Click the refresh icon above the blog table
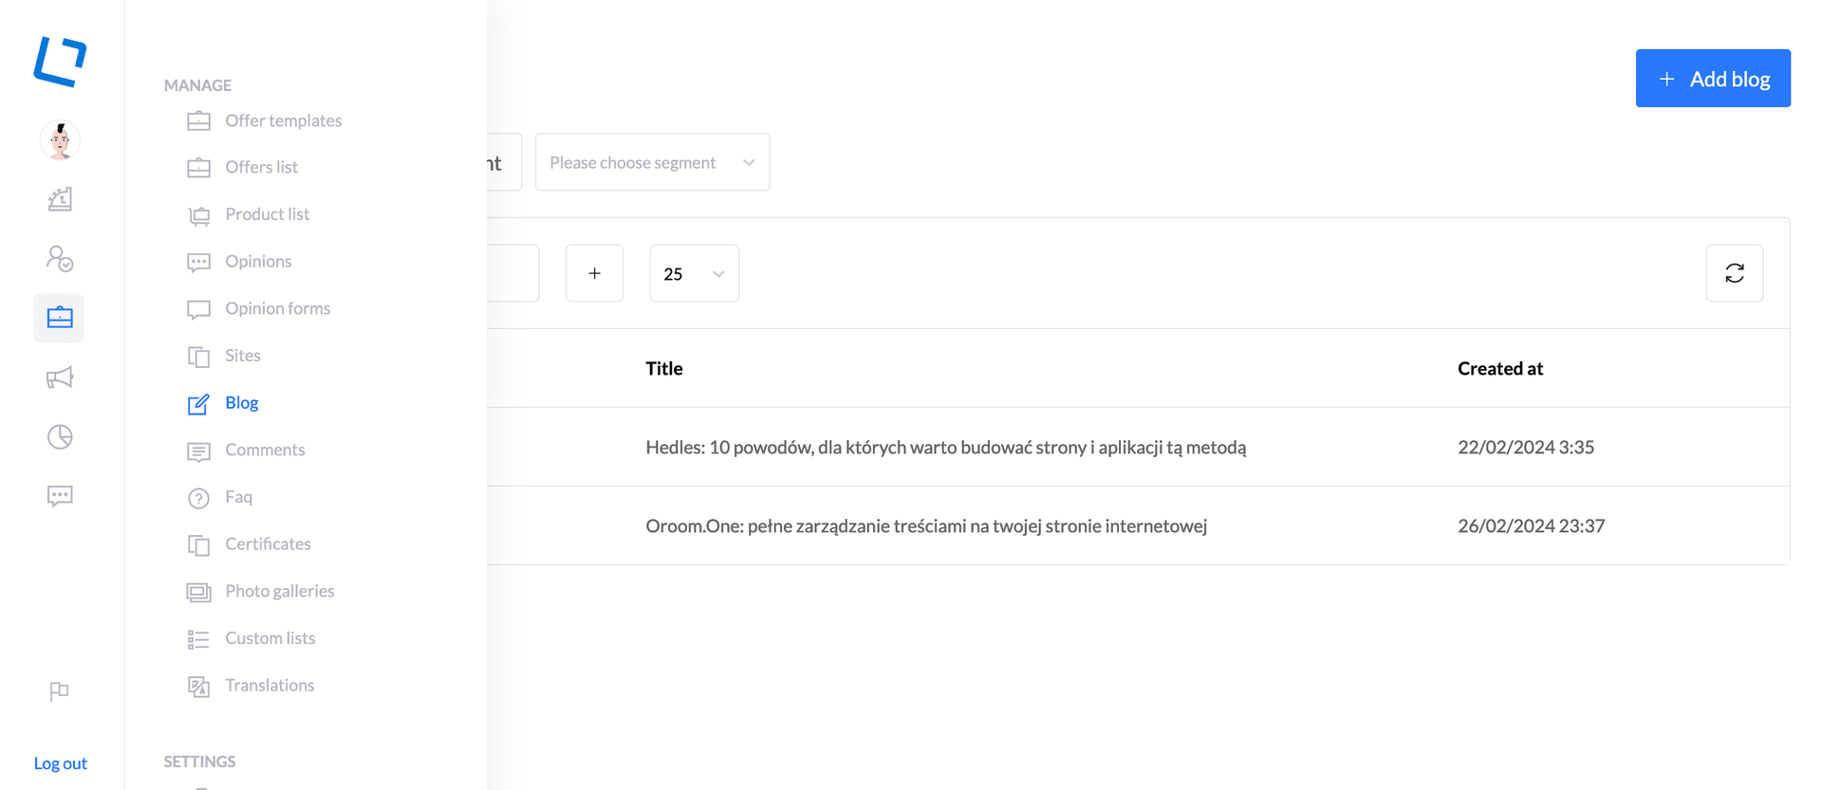This screenshot has width=1822, height=790. tap(1735, 273)
